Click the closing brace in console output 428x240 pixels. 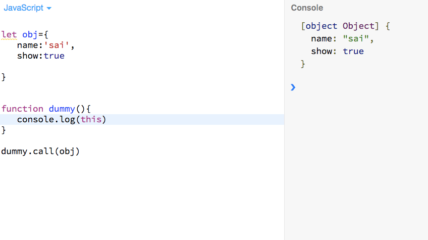pos(303,64)
